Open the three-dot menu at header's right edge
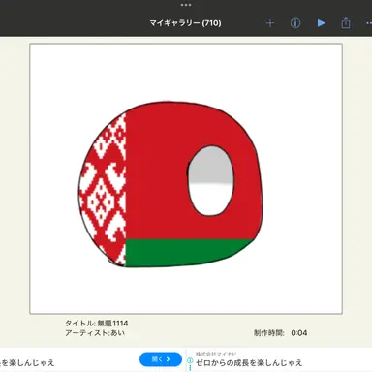 [x=369, y=23]
